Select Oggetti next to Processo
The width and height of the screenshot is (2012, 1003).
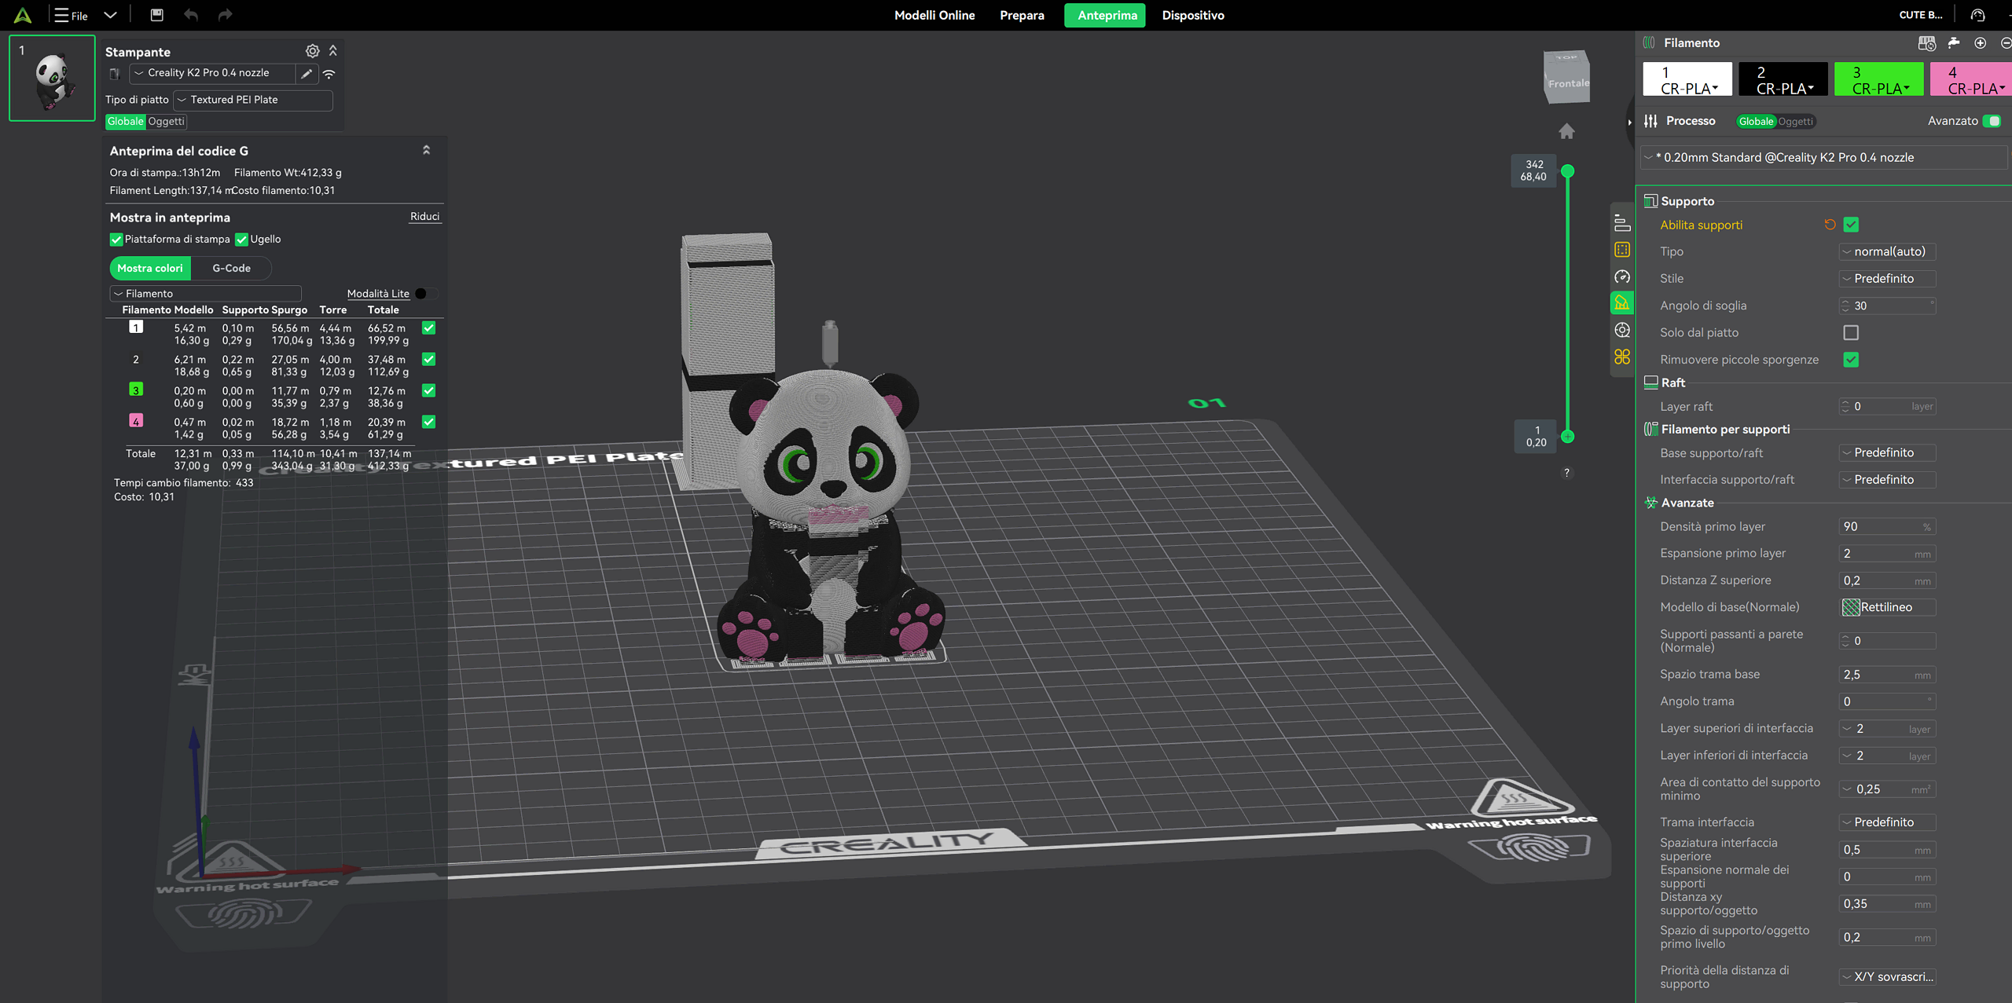pyautogui.click(x=1796, y=121)
